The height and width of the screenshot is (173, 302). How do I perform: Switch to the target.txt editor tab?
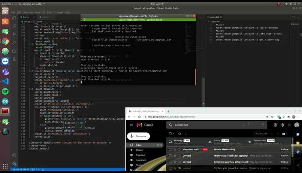214,17
